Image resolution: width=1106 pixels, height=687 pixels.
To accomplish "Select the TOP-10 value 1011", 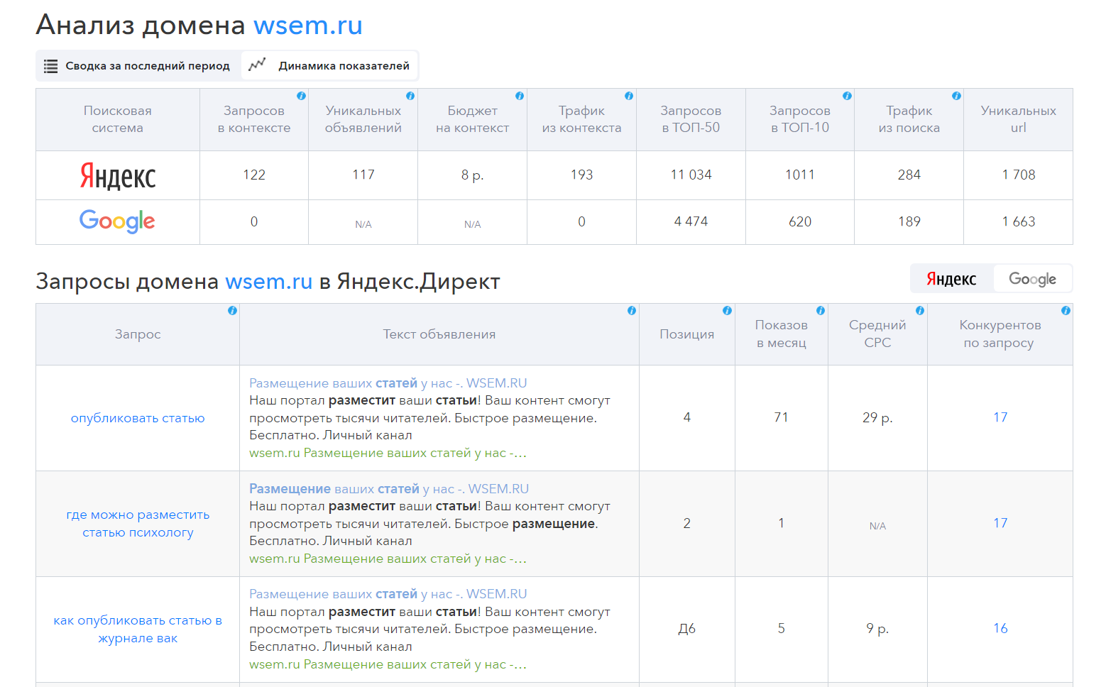I will click(x=800, y=175).
